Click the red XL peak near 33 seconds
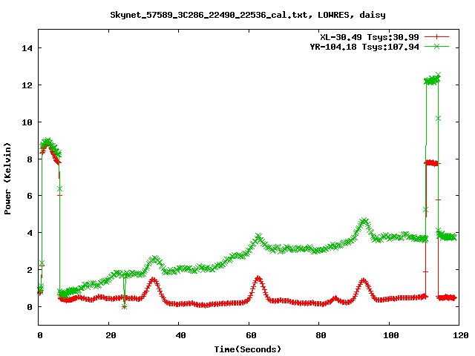475x356 pixels. (x=154, y=280)
